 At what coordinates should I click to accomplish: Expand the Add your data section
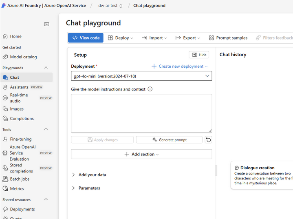[x=89, y=175]
